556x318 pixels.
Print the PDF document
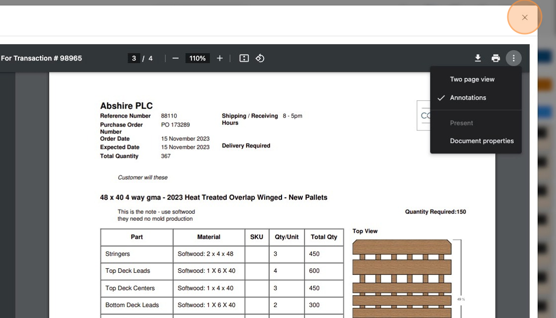click(x=496, y=58)
